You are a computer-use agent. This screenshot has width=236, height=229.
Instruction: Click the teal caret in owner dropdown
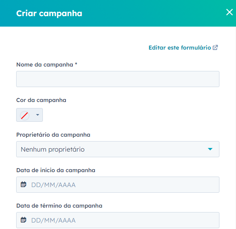pos(210,149)
